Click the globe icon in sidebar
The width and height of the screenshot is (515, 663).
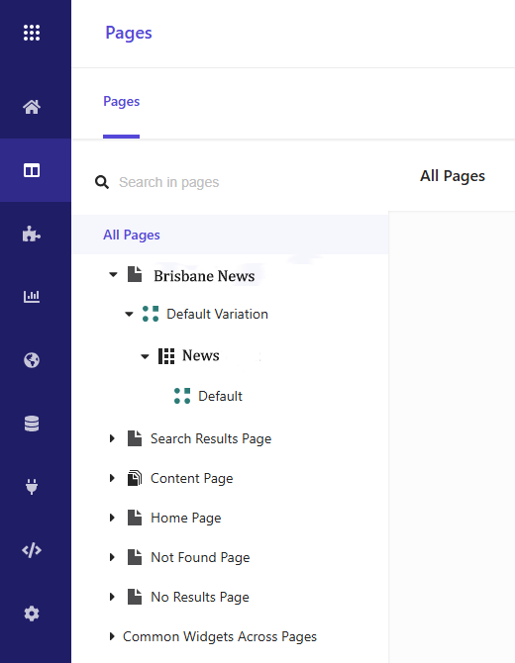[32, 360]
